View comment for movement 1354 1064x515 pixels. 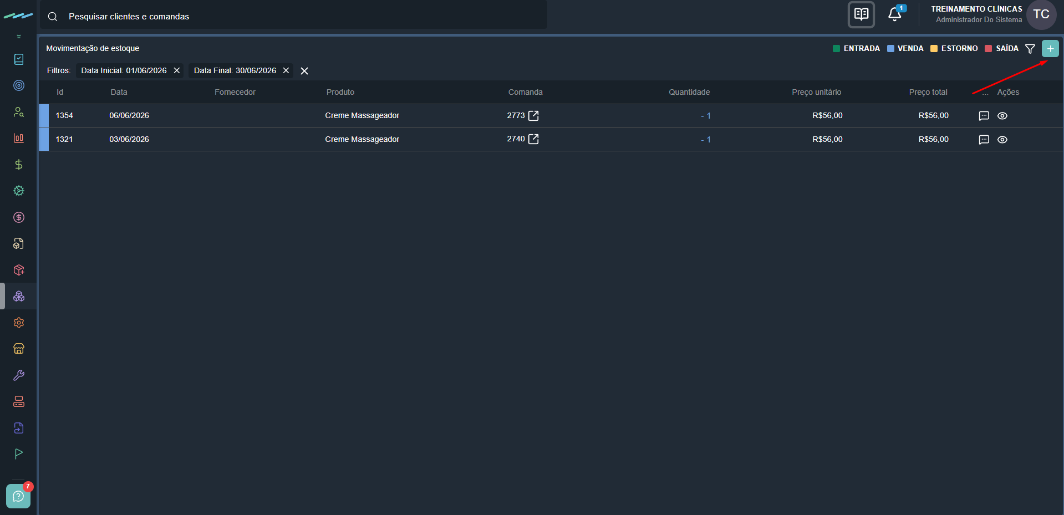pyautogui.click(x=984, y=116)
